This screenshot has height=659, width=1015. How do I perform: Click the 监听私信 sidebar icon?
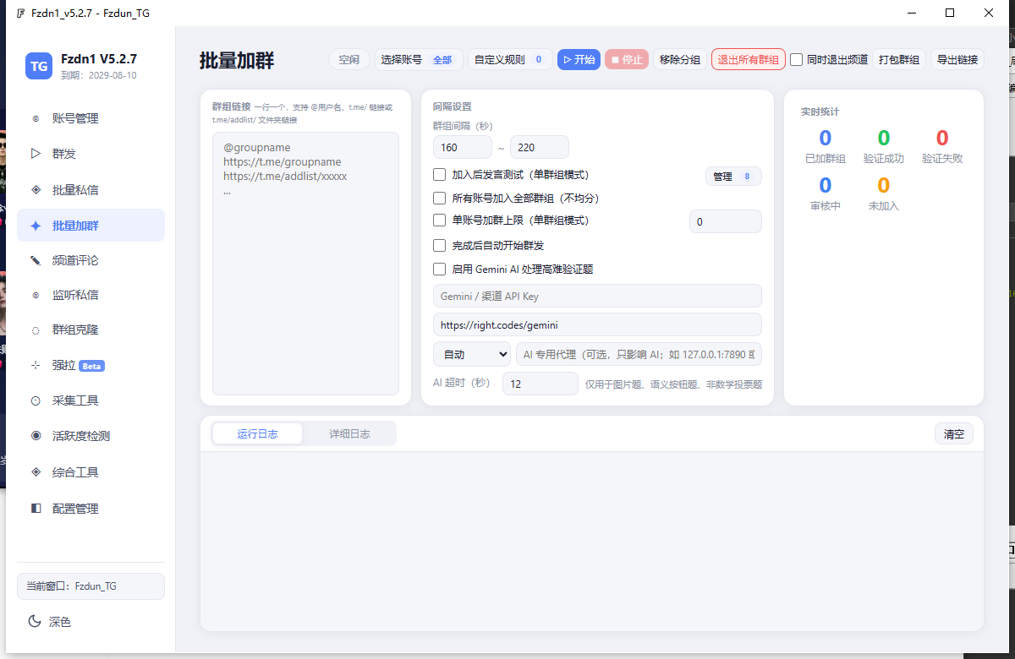[x=36, y=295]
